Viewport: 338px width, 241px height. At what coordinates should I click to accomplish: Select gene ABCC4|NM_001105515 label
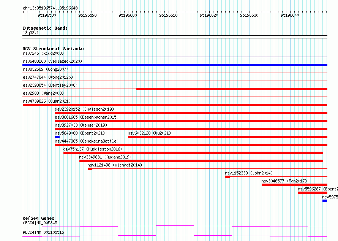pos(43,232)
